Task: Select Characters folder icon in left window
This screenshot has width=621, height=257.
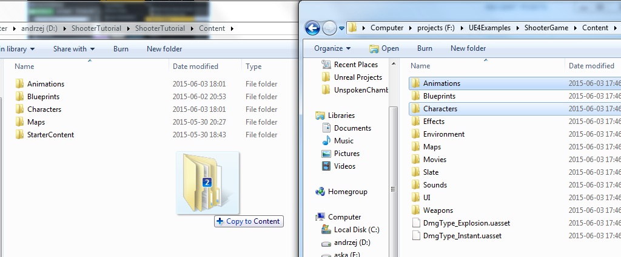Action: click(20, 109)
